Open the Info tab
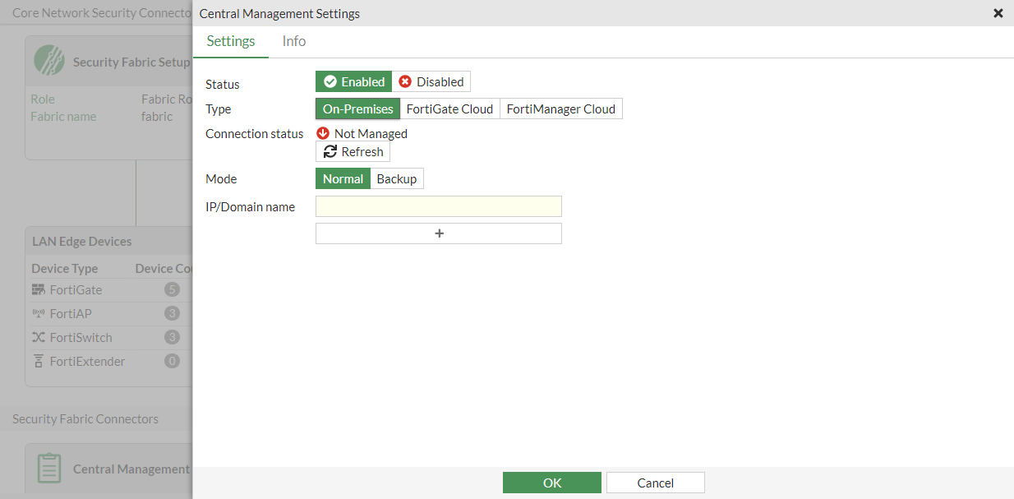This screenshot has height=499, width=1014. [x=293, y=41]
